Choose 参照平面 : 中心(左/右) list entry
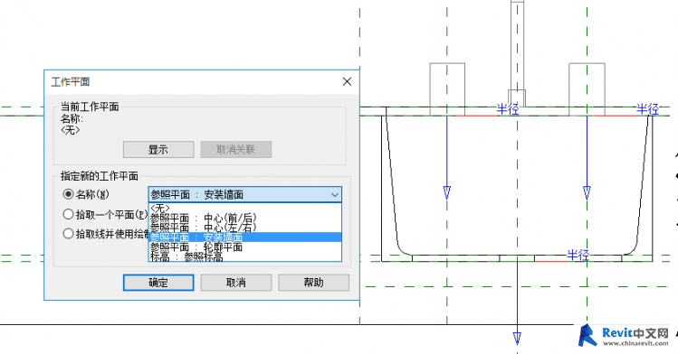The width and height of the screenshot is (678, 354). pos(244,228)
